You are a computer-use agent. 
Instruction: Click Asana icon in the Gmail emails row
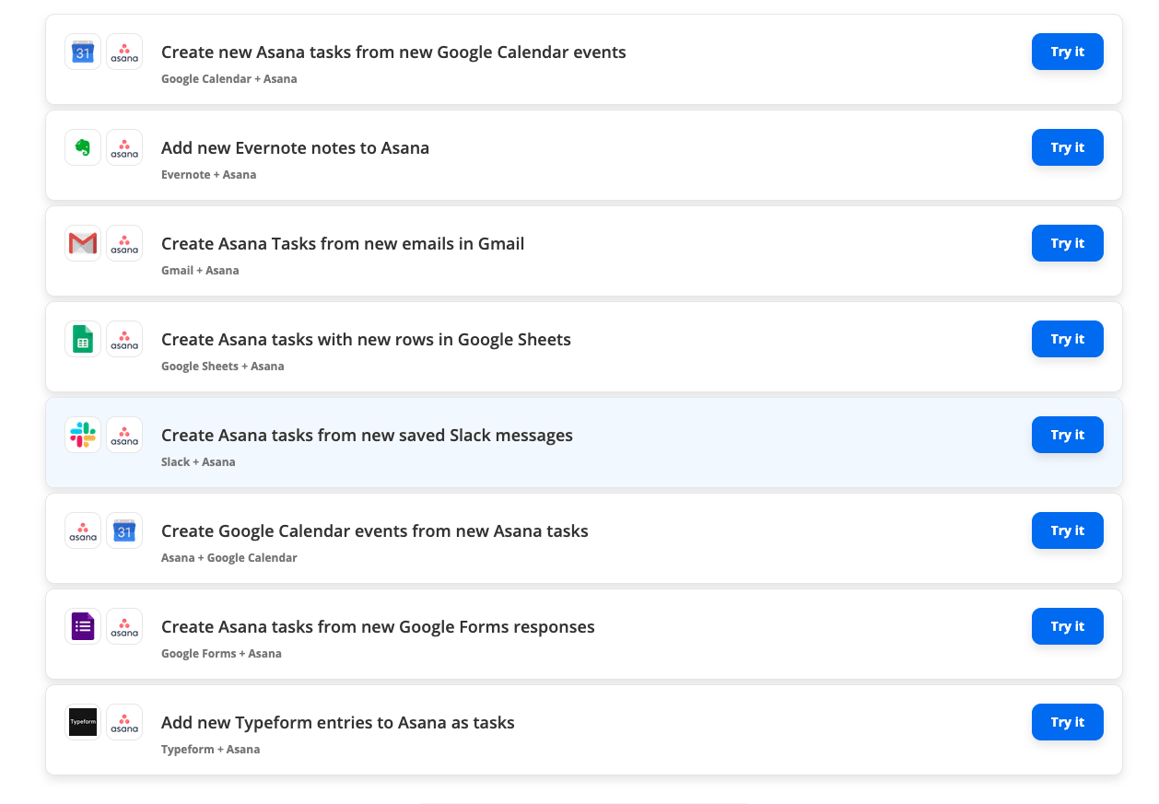pyautogui.click(x=124, y=243)
